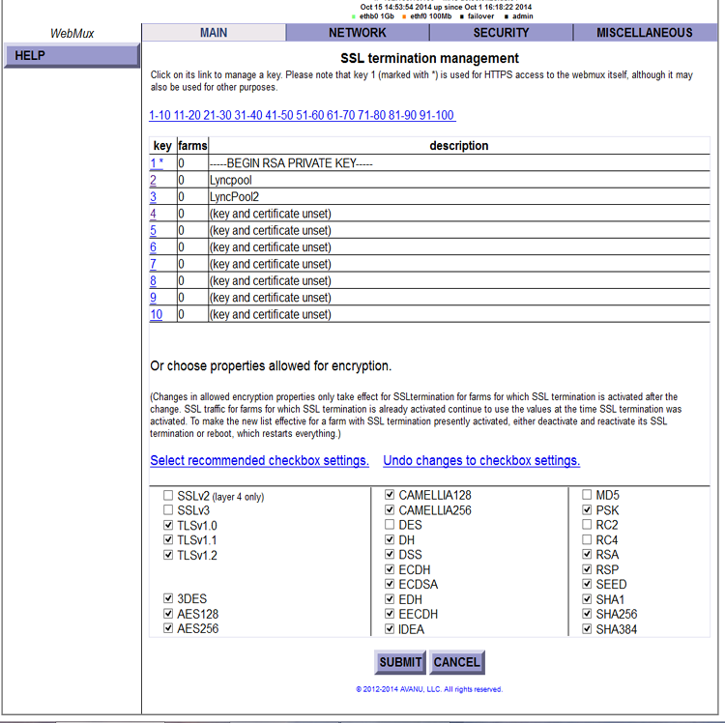Open key range 91-100 link

437,116
